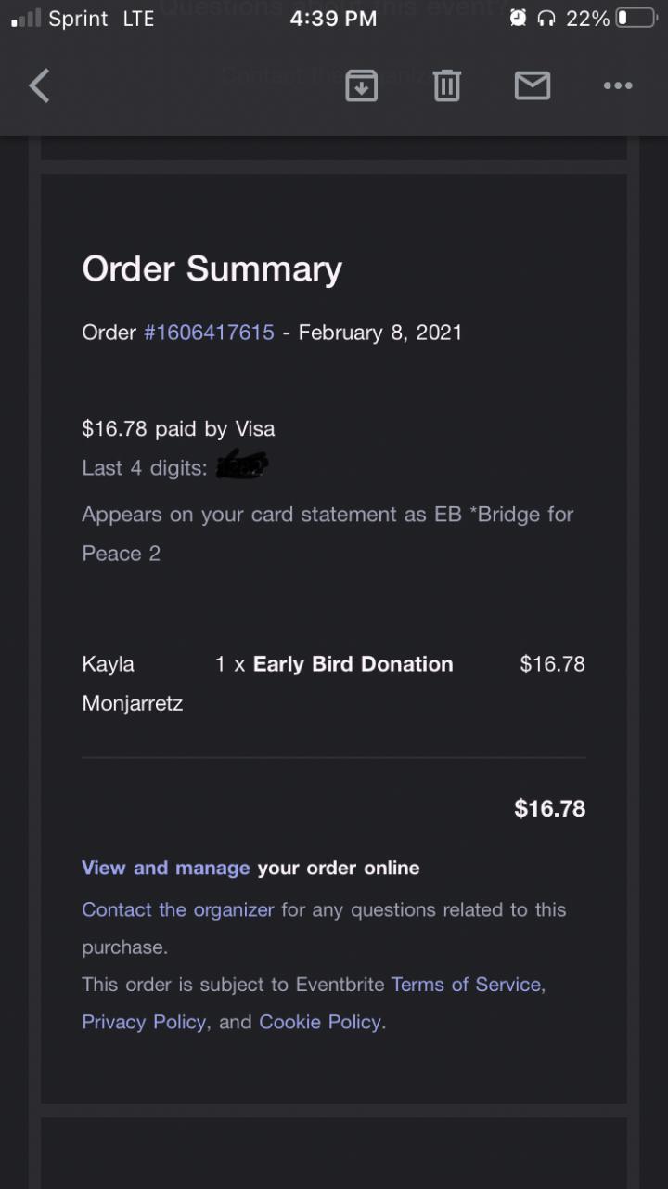Tap the headphones status icon
Viewport: 668px width, 1189px height.
(x=546, y=19)
